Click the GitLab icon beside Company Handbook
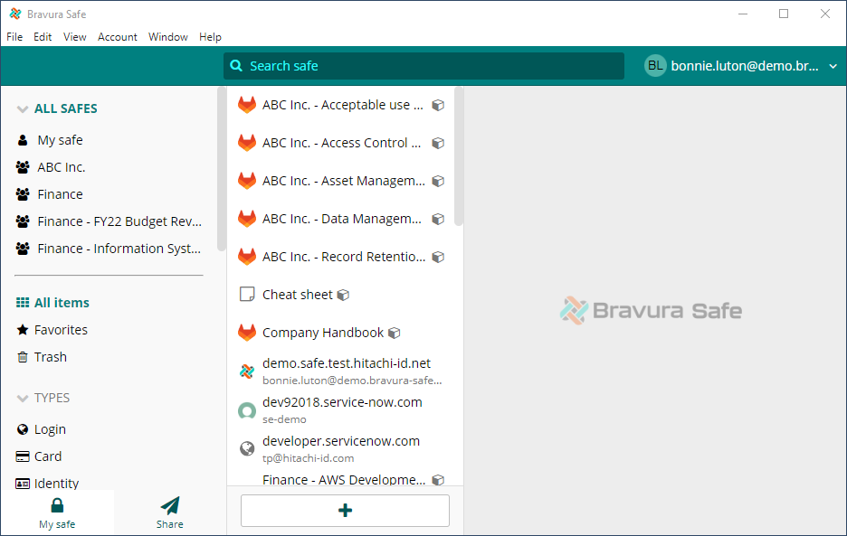847x536 pixels. 246,333
